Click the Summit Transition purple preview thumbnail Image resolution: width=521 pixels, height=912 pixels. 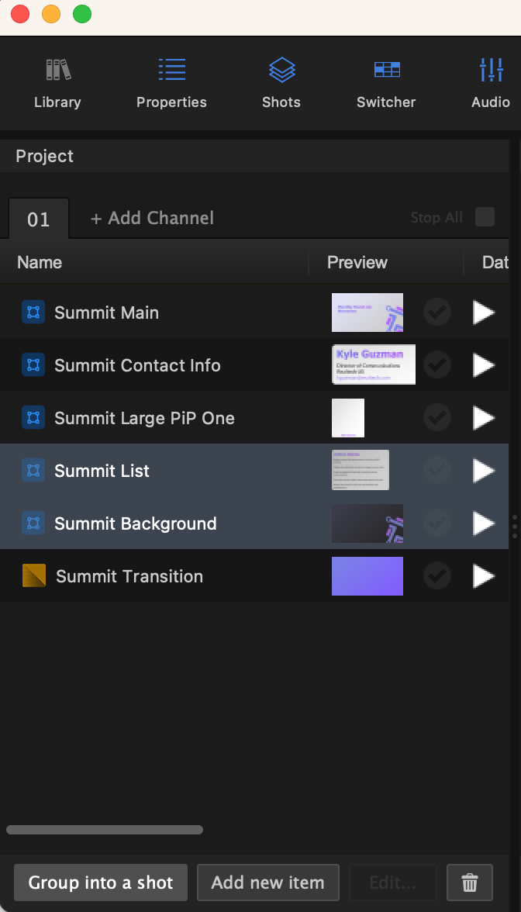[x=367, y=575]
